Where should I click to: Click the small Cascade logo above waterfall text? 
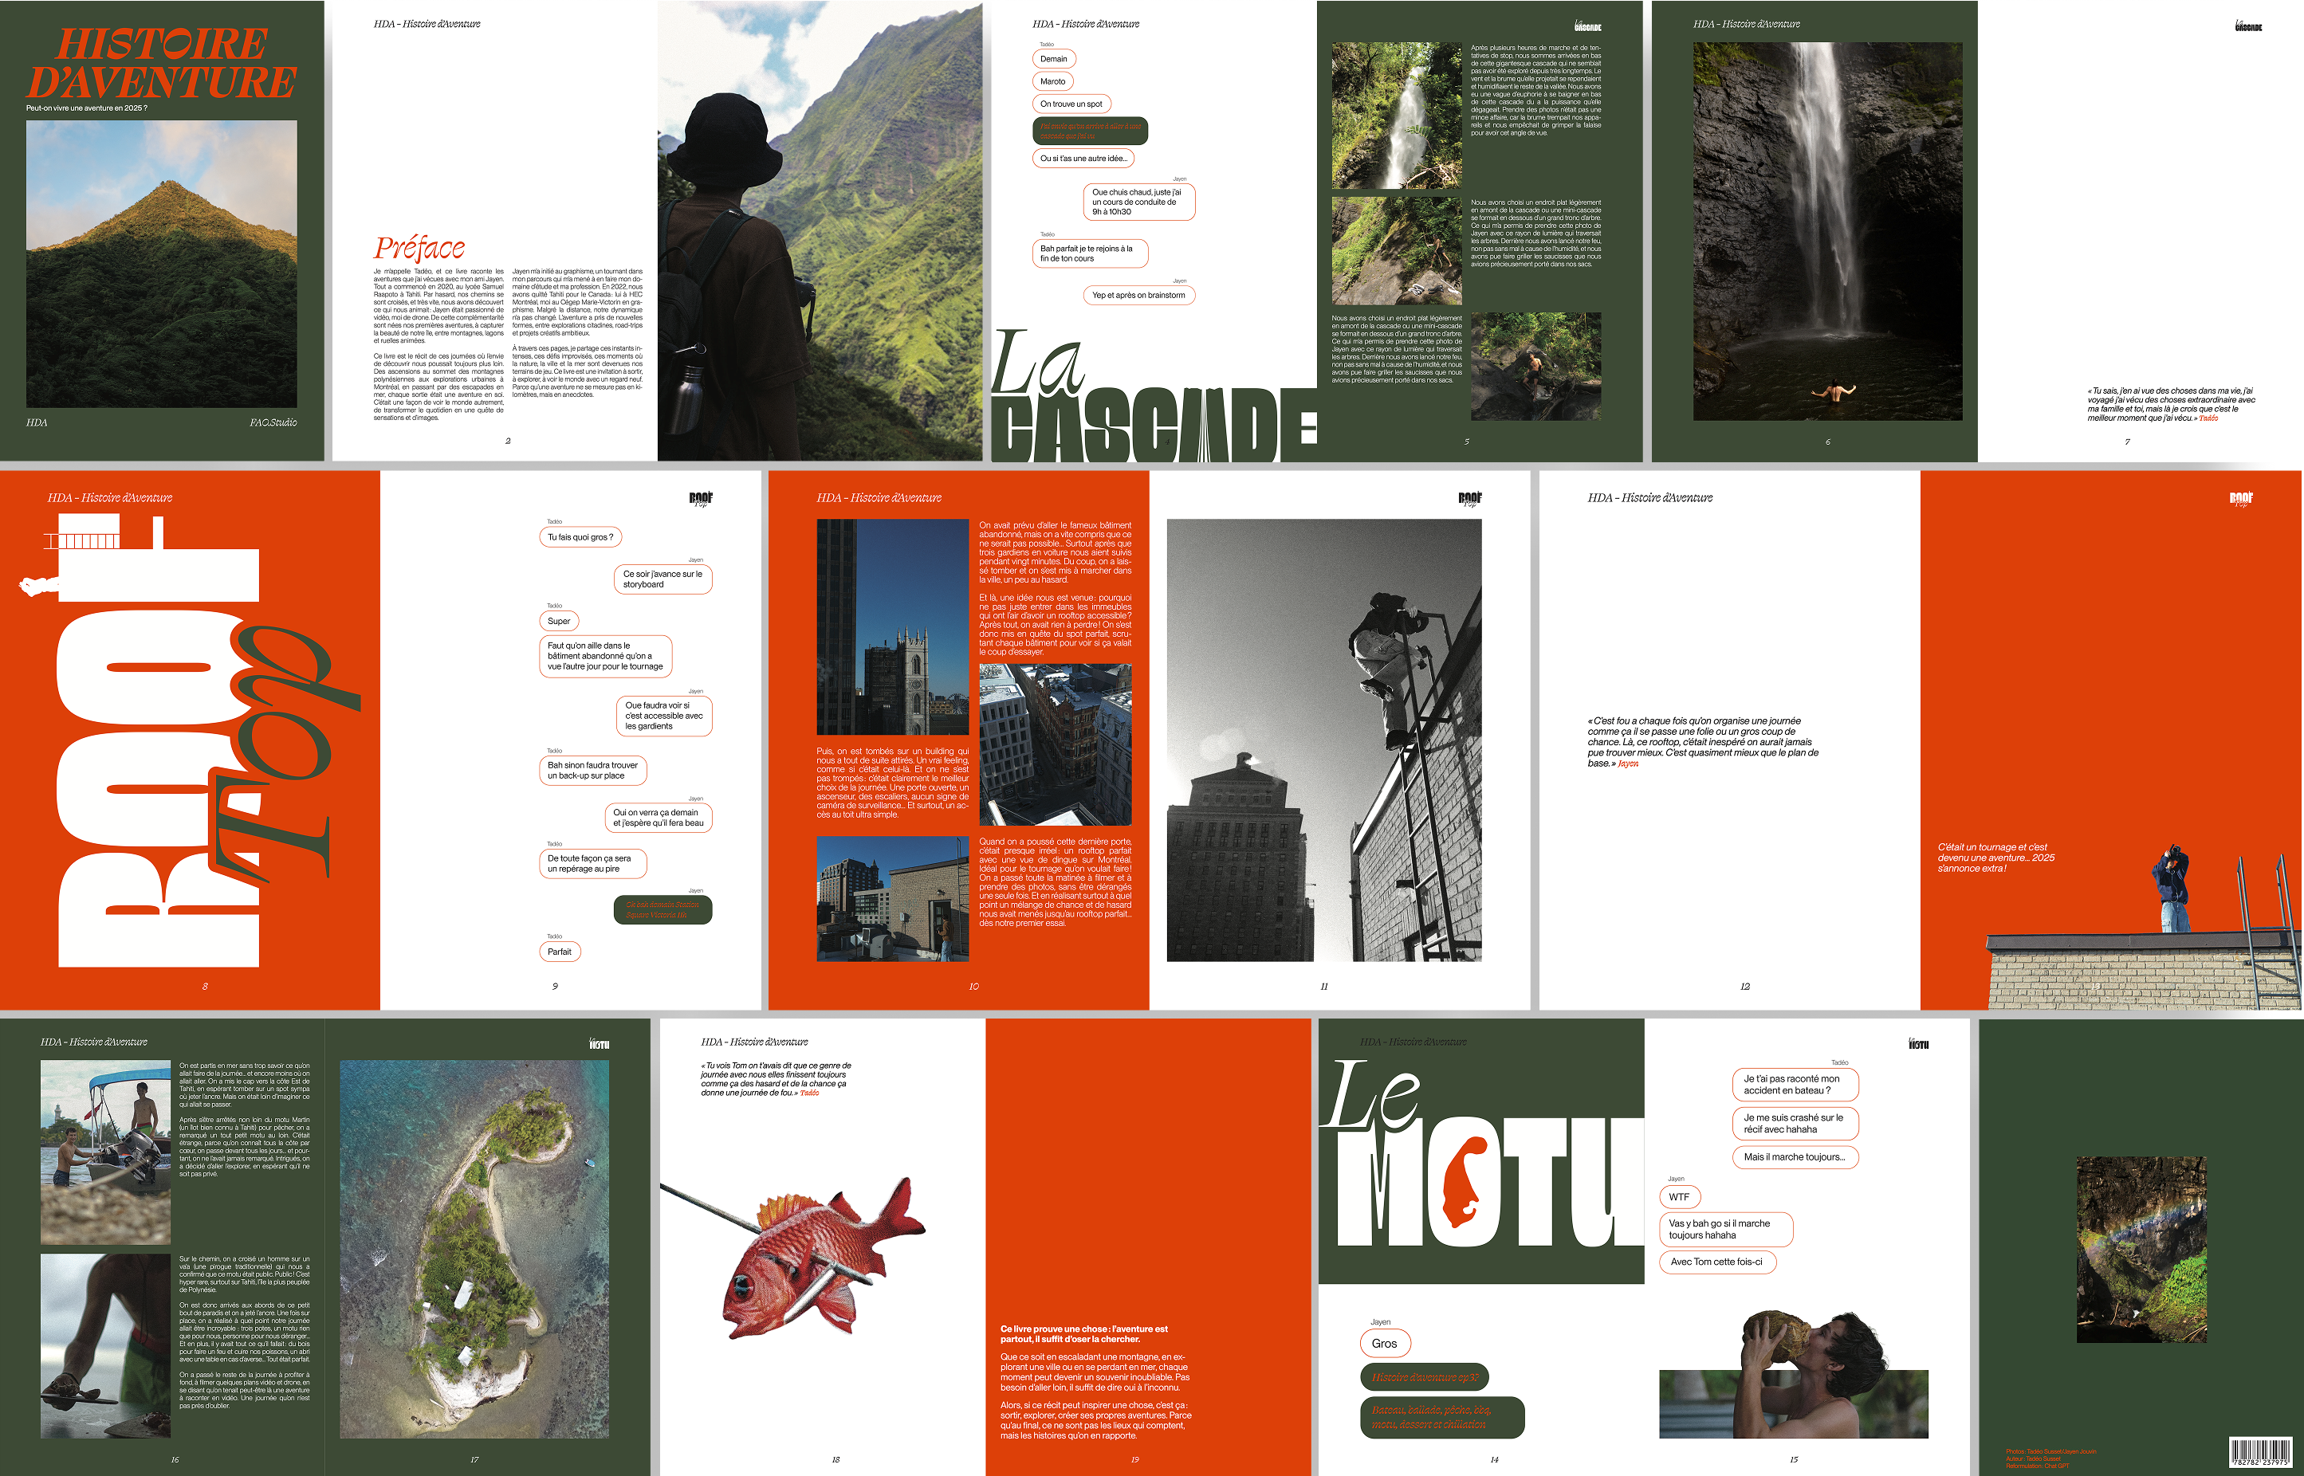(1588, 26)
